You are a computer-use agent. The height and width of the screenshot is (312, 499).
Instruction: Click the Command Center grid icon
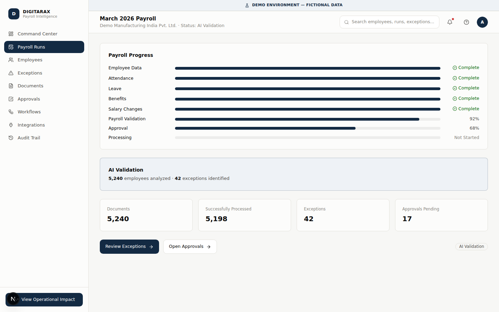click(11, 34)
